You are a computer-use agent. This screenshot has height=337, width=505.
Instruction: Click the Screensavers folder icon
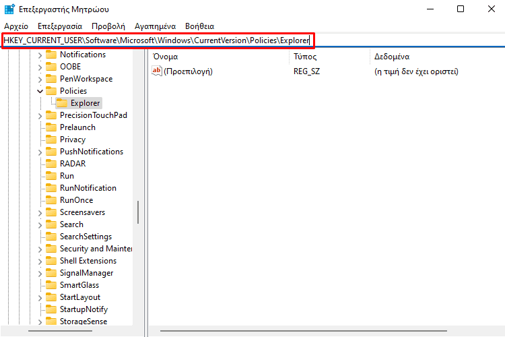coord(51,212)
